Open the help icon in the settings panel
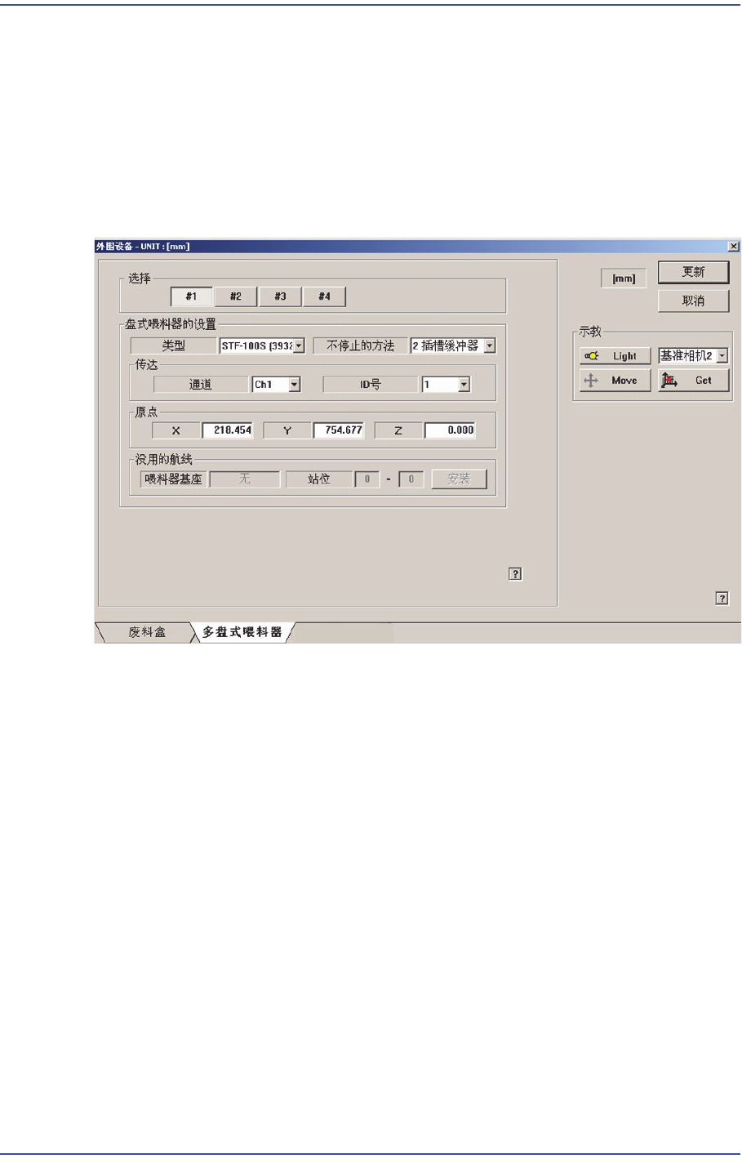The width and height of the screenshot is (742, 1163). pos(515,574)
